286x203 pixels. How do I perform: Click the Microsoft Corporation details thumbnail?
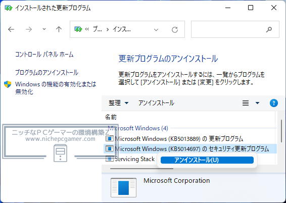(123, 188)
